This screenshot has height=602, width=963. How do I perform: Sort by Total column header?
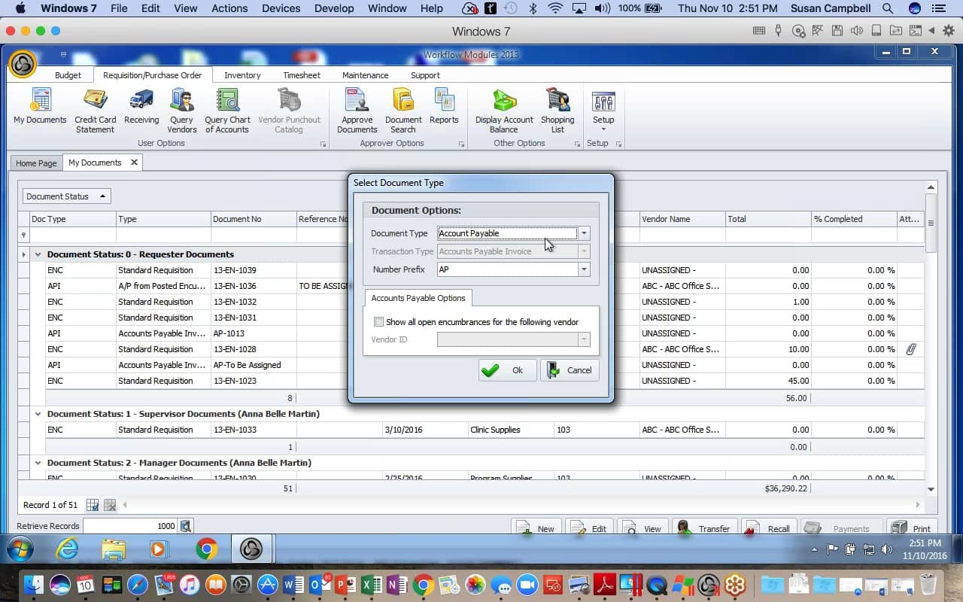click(x=767, y=219)
